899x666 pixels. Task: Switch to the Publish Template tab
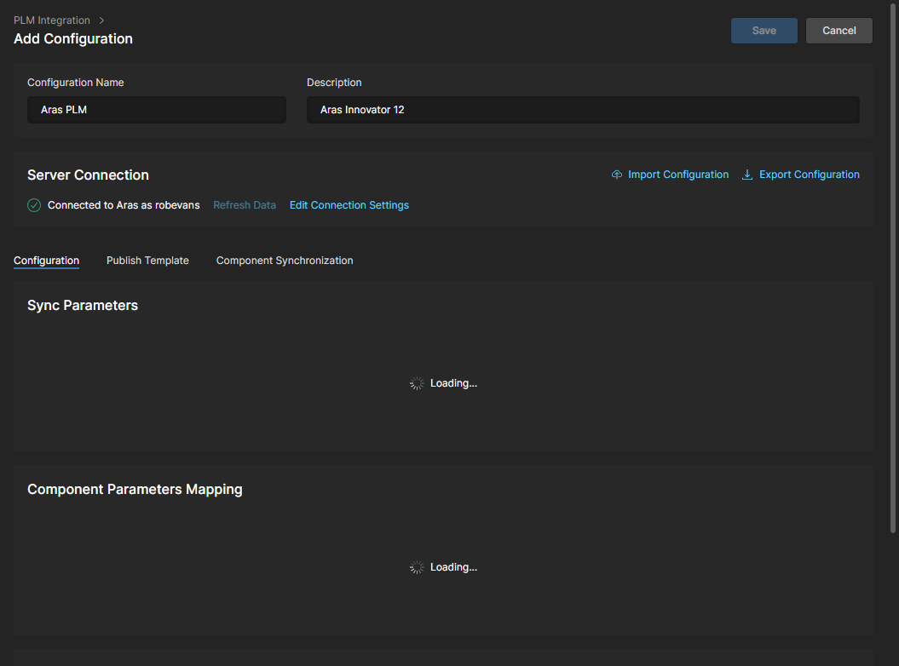(147, 261)
